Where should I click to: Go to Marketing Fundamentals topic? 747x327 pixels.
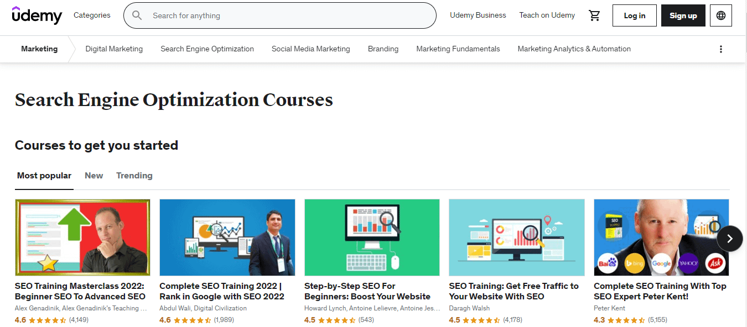tap(458, 49)
